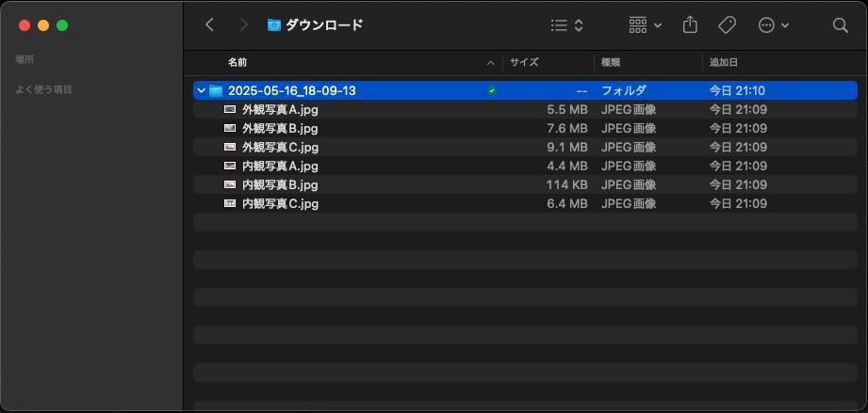Click the 5.5 MB size value
This screenshot has height=413, width=868.
pos(566,109)
